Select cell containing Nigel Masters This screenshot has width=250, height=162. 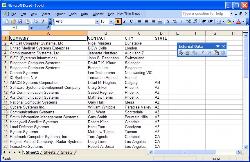106,43
